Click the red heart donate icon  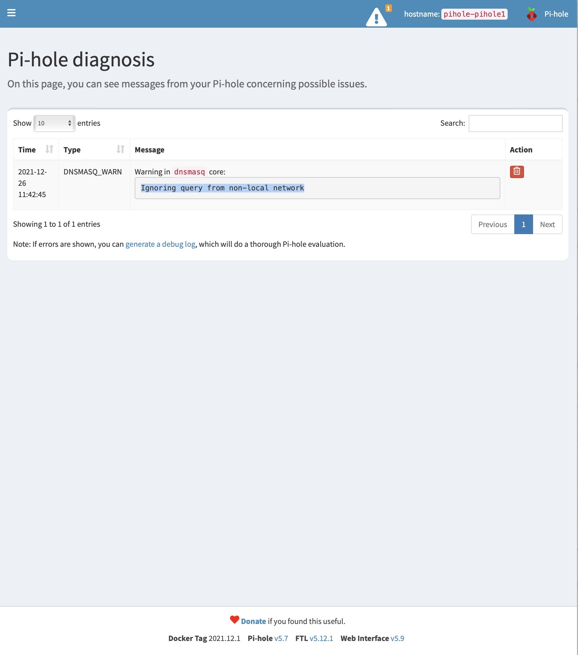(x=235, y=620)
